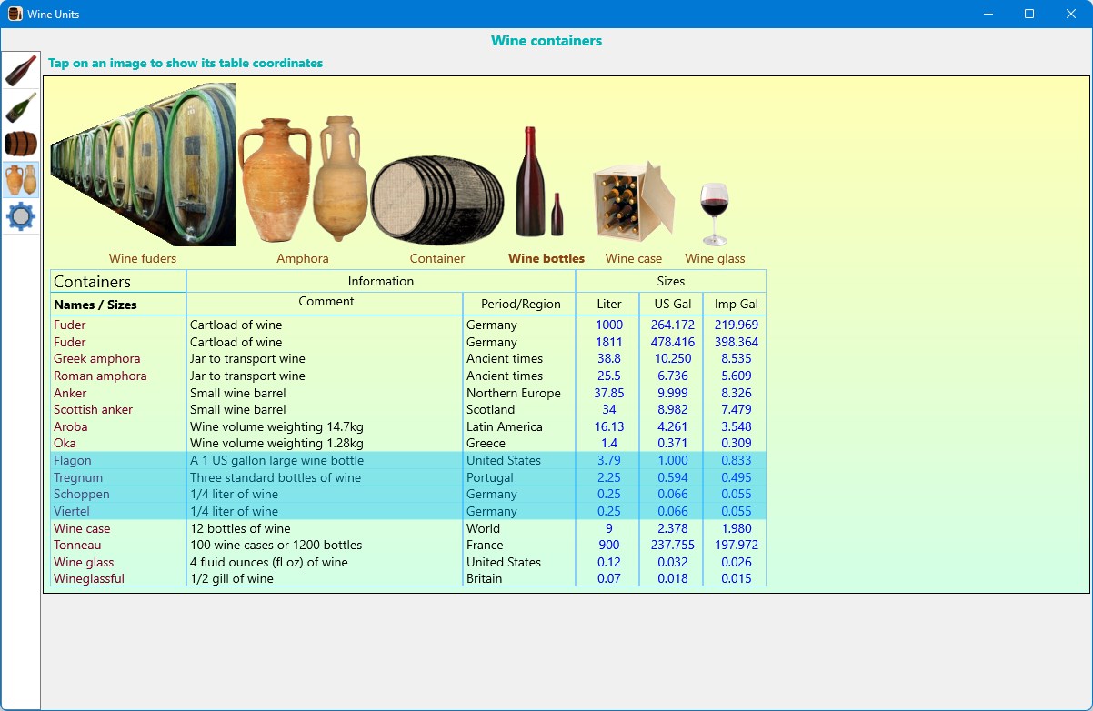Click the 'Wine fuders' caption

143,258
